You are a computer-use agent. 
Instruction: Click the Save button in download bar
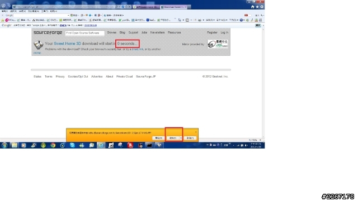tap(173, 138)
